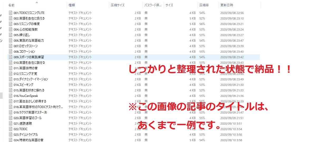315x142 pixels.
Task: Select file name 002.英語を自在に扱える
Action: [29, 18]
